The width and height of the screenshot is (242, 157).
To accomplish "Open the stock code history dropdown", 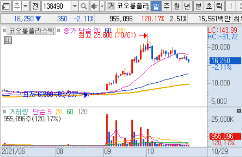I will coord(75,6).
